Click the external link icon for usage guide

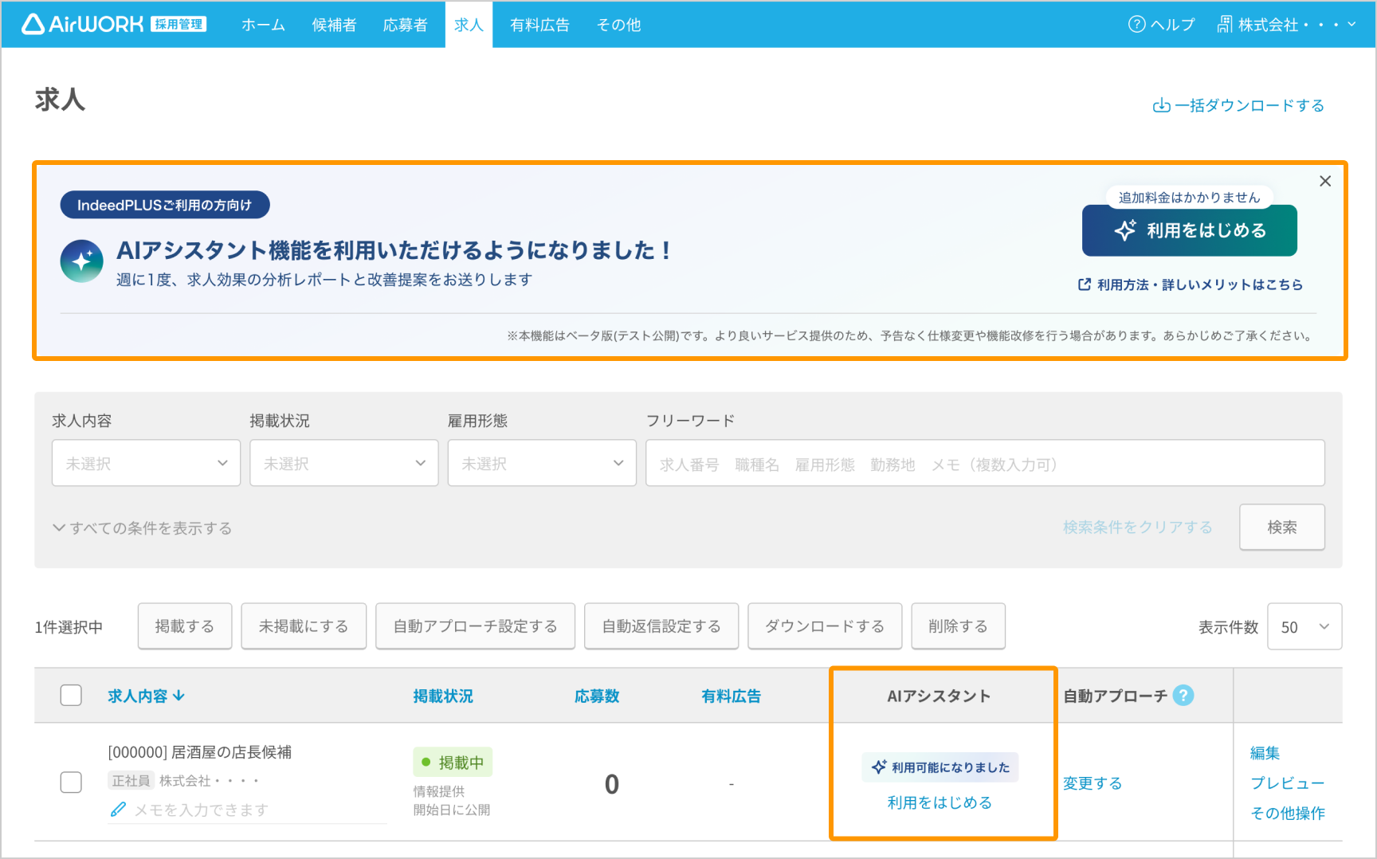click(x=1085, y=284)
